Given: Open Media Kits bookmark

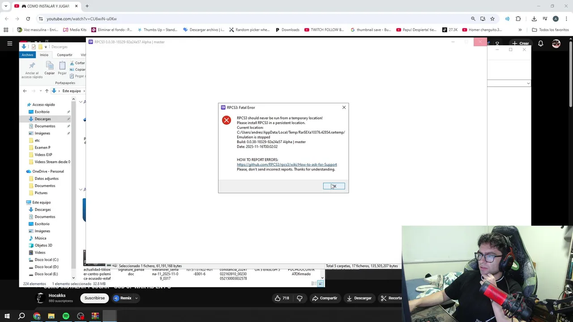Looking at the screenshot, I should pos(75,30).
